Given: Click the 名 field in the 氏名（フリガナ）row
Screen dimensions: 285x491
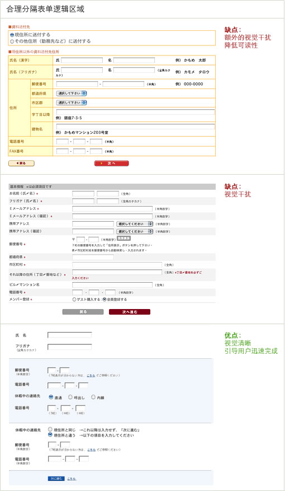Looking at the screenshot, I should coord(134,70).
